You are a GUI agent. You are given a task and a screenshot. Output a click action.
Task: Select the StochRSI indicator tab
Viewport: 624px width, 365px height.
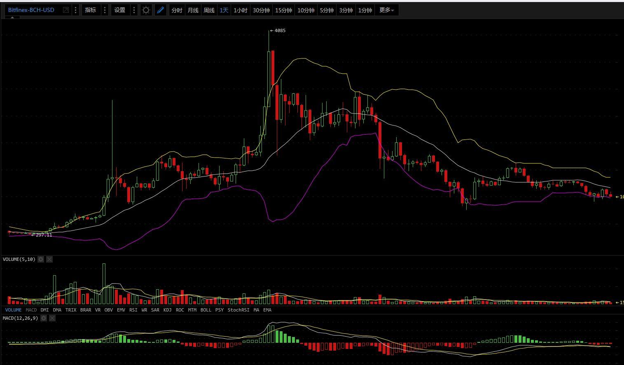pyautogui.click(x=238, y=310)
